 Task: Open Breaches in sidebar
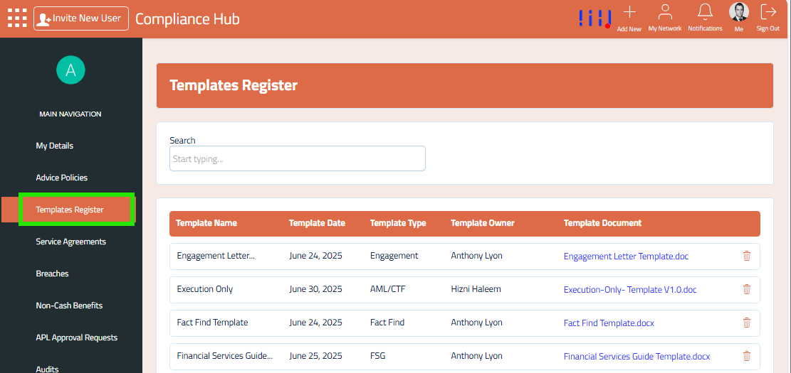coord(53,274)
